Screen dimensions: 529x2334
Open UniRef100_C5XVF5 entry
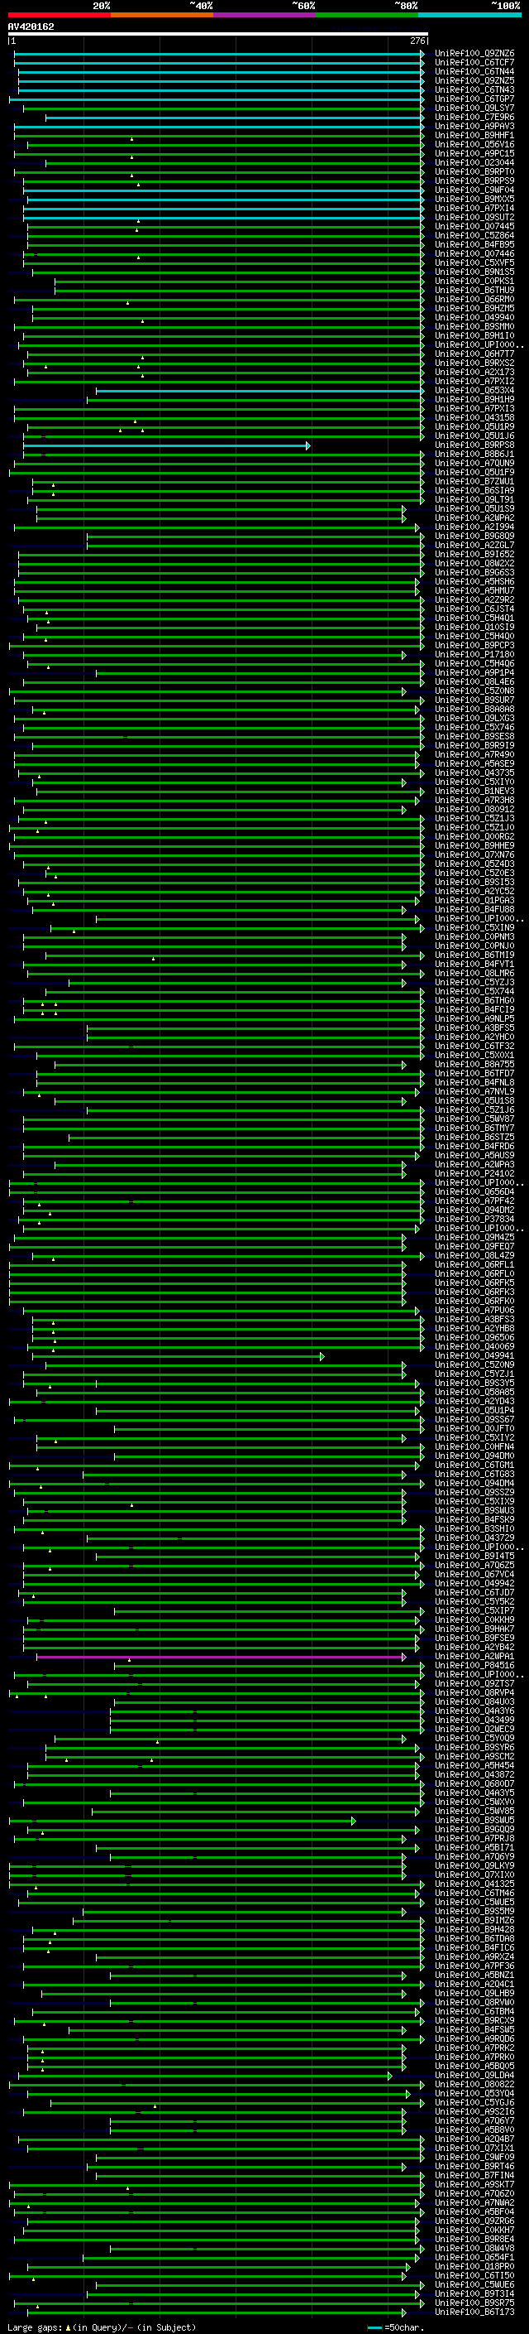click(474, 262)
